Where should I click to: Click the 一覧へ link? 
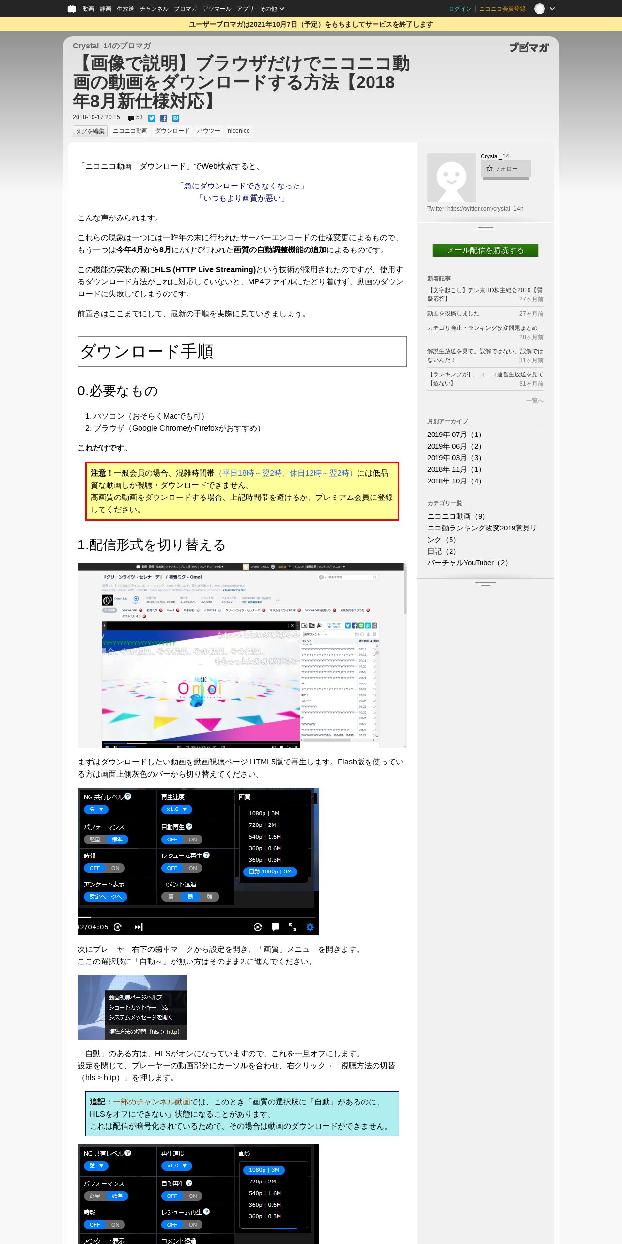point(535,401)
